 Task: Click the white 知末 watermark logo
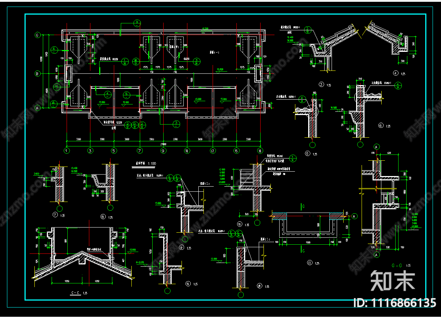pos(392,281)
